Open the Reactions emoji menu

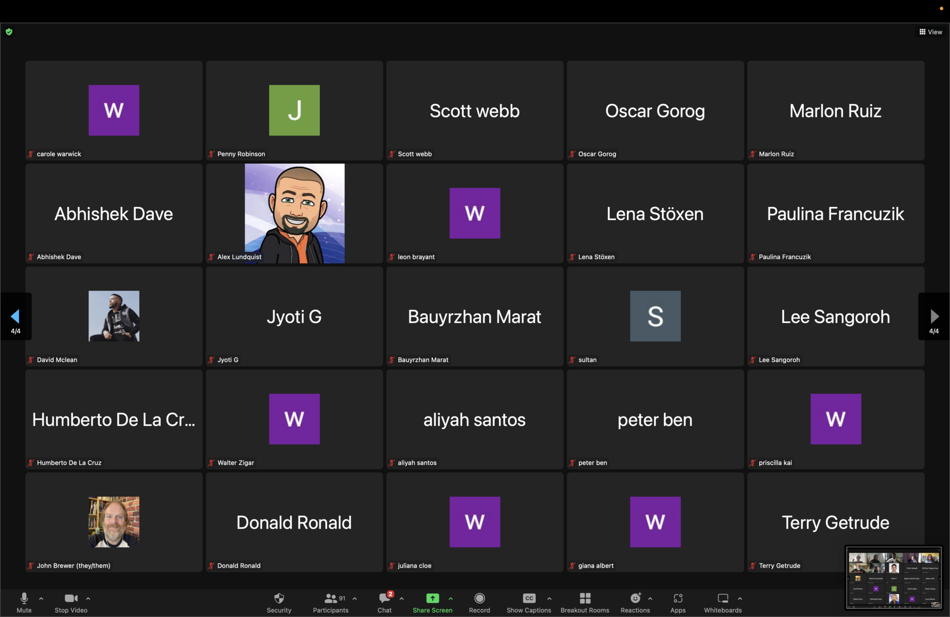pyautogui.click(x=635, y=603)
